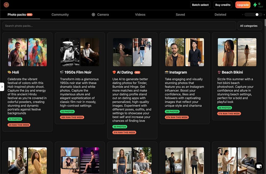This screenshot has height=174, width=266.
Task: Click the 26 PHOTOS badge on Beach Bikini
Action: click(x=225, y=108)
